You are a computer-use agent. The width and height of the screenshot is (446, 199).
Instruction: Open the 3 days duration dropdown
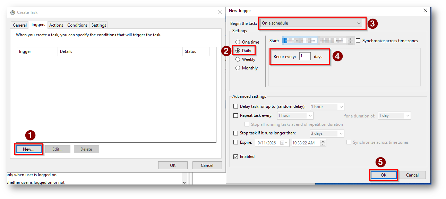pos(327,133)
